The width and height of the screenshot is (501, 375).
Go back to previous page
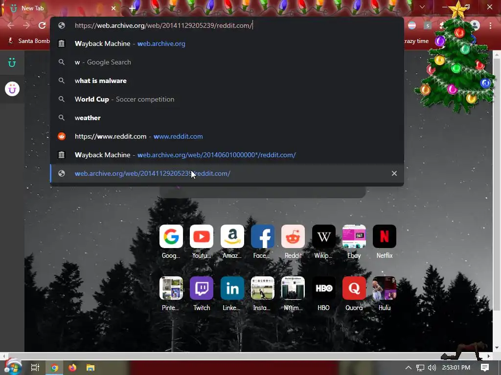pyautogui.click(x=11, y=25)
